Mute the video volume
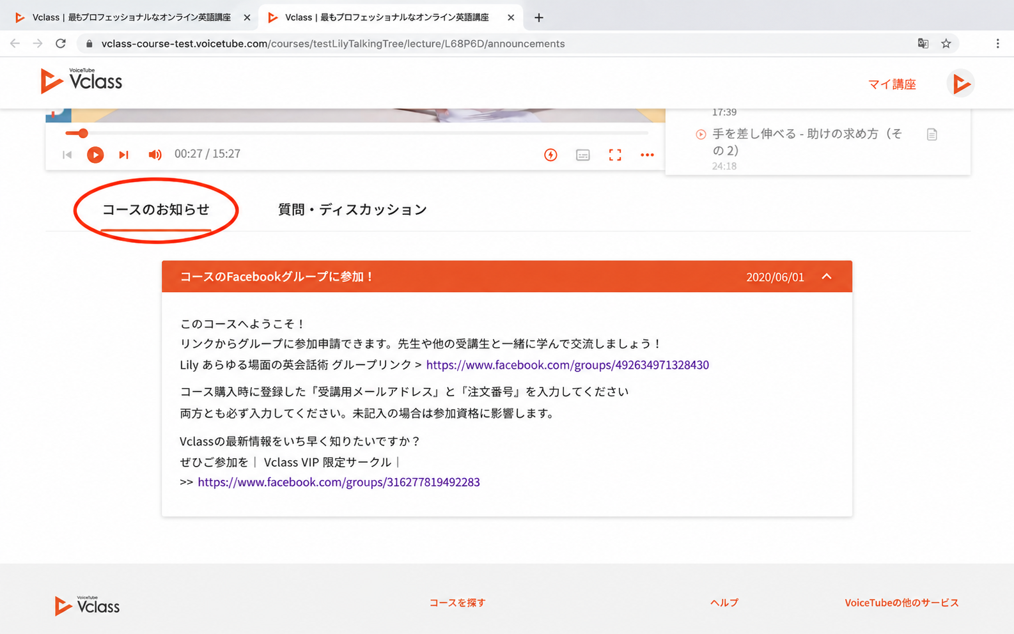1014x634 pixels. point(155,155)
